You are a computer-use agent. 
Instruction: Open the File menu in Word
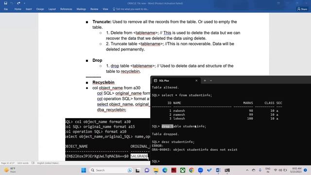point(6,9)
